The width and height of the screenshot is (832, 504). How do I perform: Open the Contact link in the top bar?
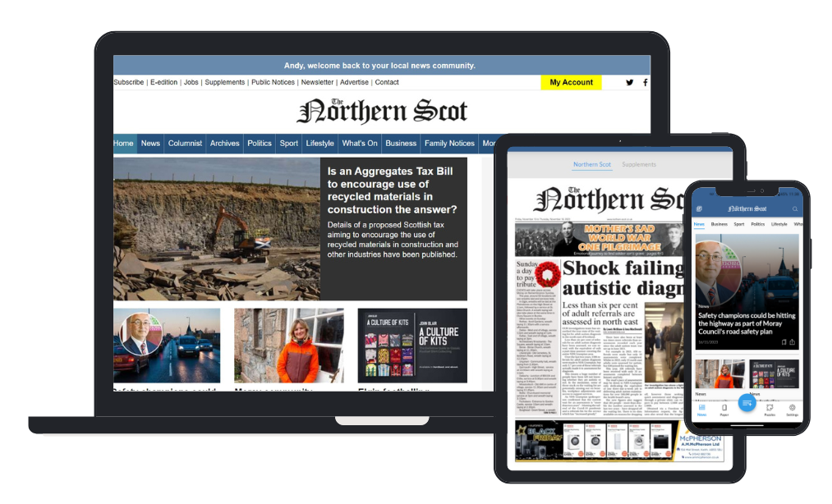387,82
